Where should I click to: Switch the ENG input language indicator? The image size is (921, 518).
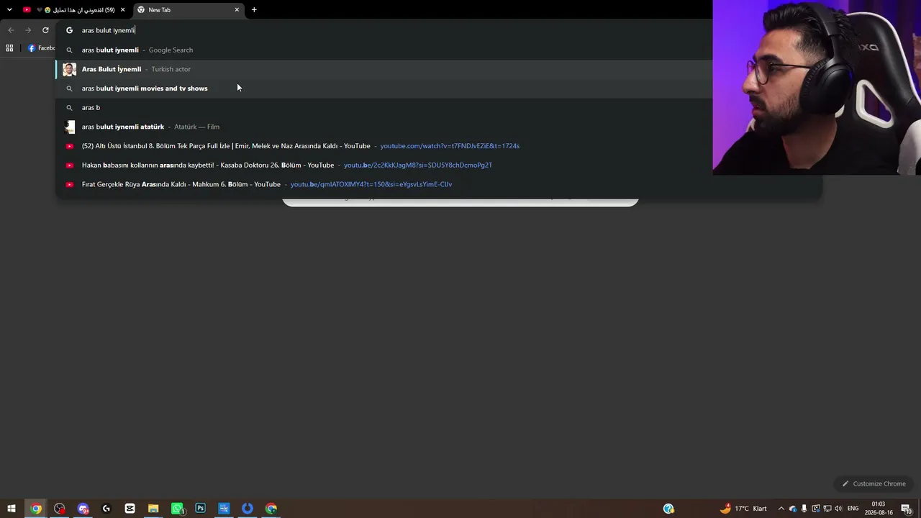coord(853,509)
